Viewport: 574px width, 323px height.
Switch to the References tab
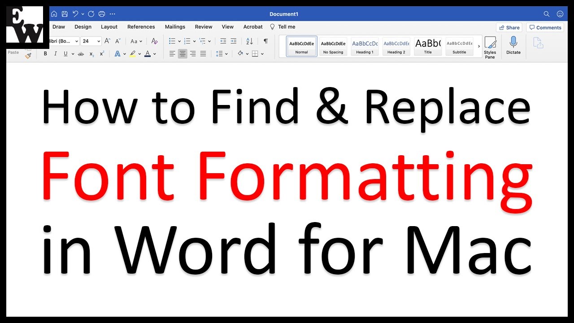[x=141, y=27]
